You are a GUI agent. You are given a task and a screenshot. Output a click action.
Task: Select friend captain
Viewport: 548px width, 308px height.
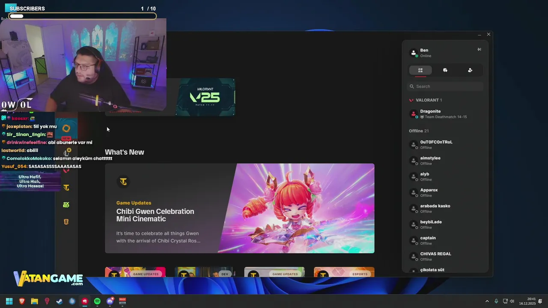(445, 240)
